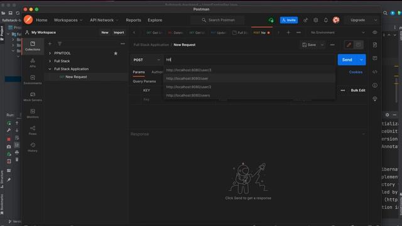402x226 pixels.
Task: Open the documentation icon in right sidebar
Action: (x=375, y=45)
